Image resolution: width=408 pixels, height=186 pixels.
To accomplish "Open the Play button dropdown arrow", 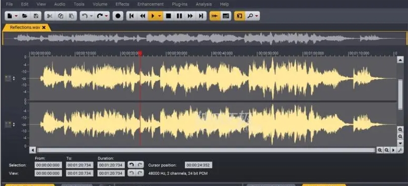I will coord(160,16).
